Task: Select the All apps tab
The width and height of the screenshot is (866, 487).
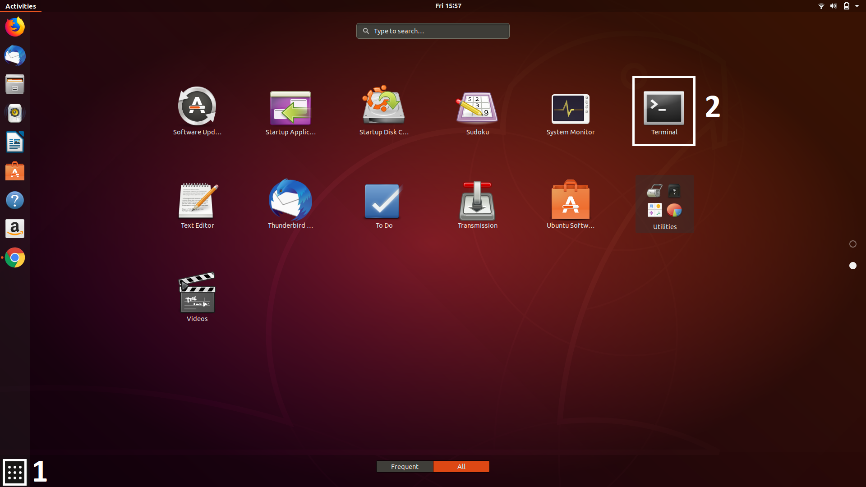Action: (x=461, y=466)
